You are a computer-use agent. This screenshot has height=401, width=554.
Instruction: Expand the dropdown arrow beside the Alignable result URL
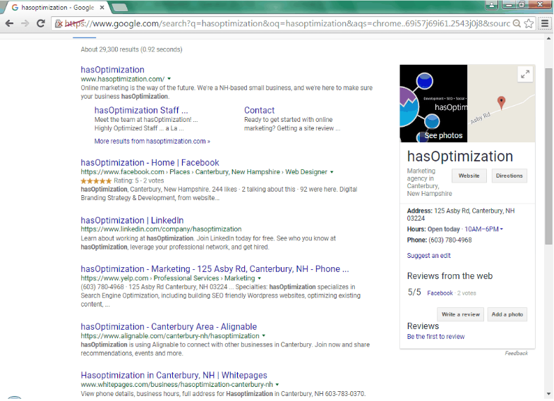coord(263,335)
